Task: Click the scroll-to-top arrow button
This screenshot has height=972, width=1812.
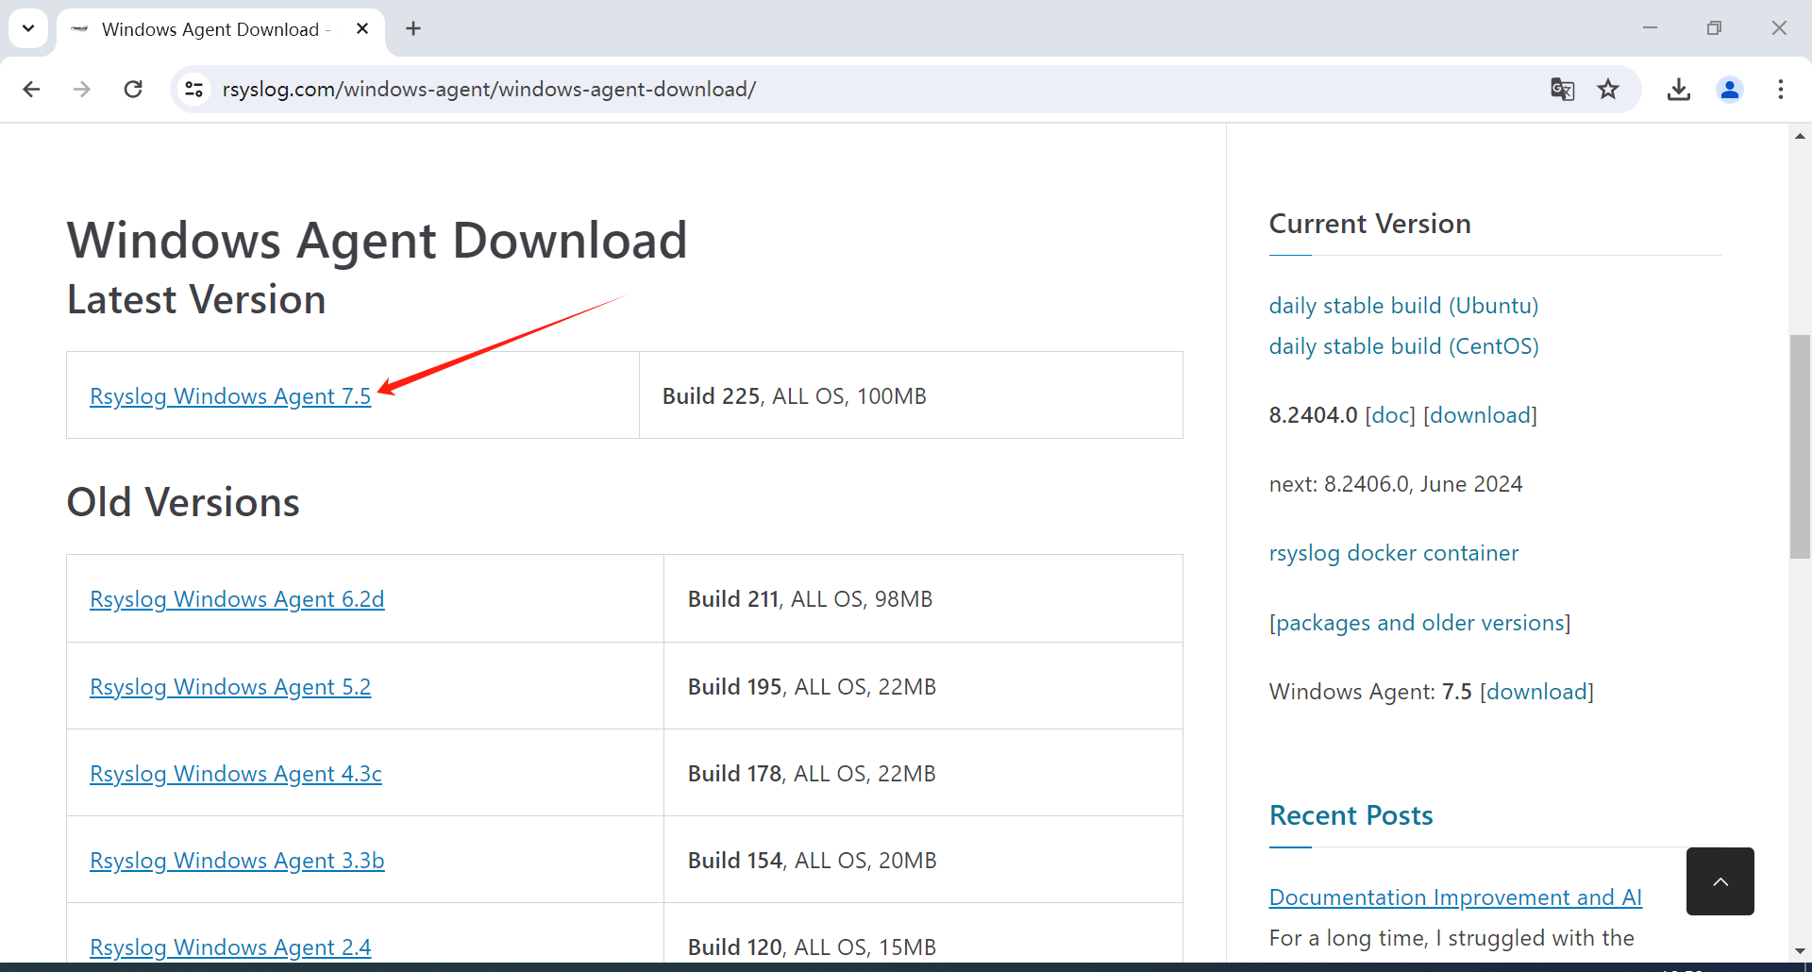Action: tap(1720, 881)
